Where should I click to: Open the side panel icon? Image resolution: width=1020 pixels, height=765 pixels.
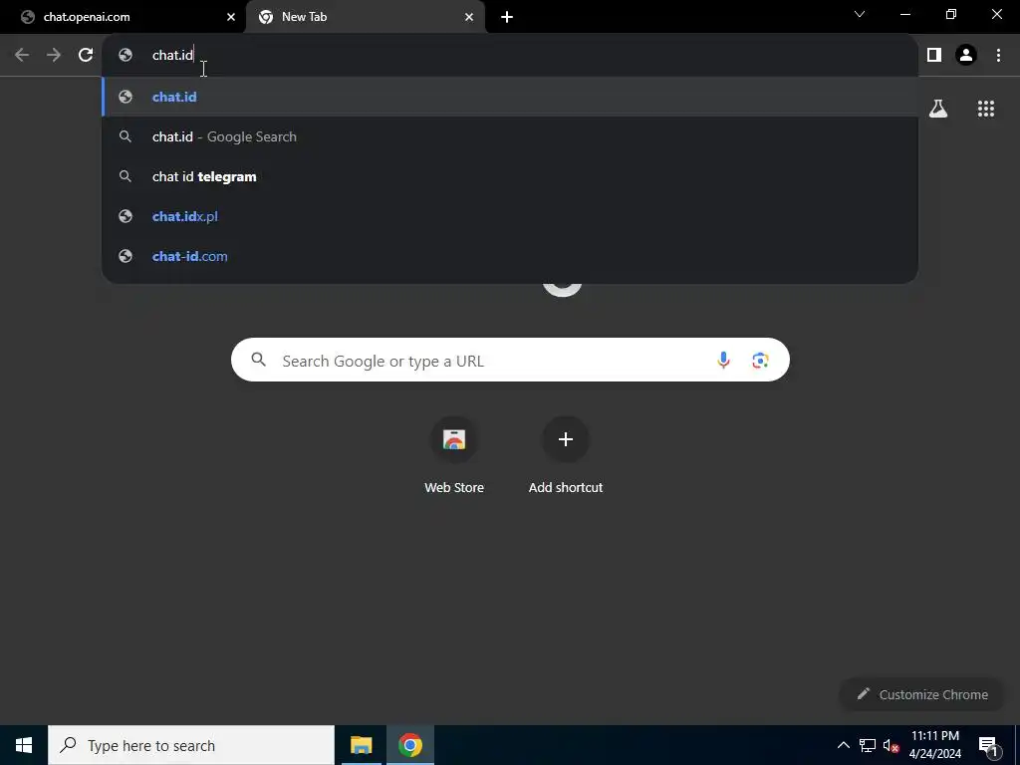coord(934,56)
